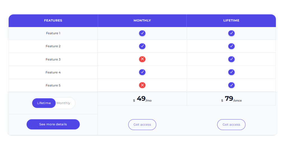Viewport: 287px width, 151px height.
Task: Open See more details
Action: [x=53, y=124]
